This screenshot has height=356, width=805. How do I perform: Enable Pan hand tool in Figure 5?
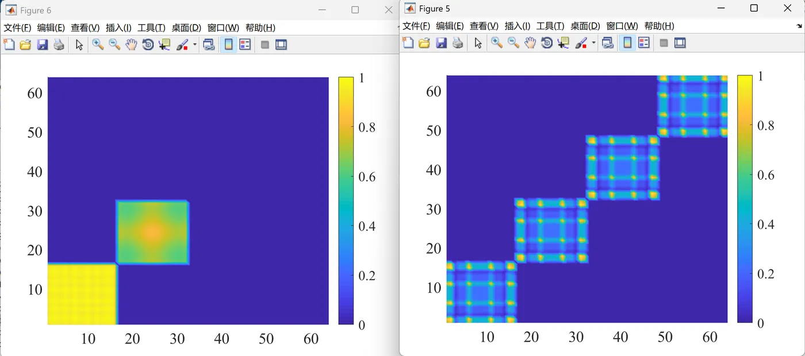coord(530,42)
